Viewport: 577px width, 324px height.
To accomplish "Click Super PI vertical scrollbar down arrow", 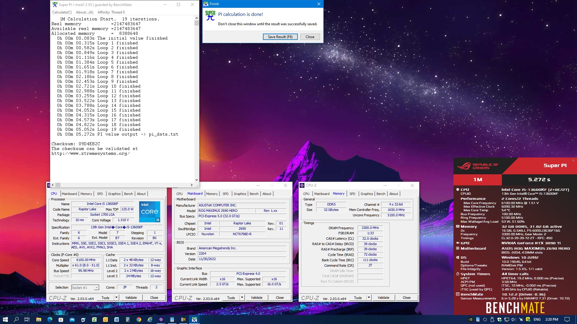I will [197, 180].
